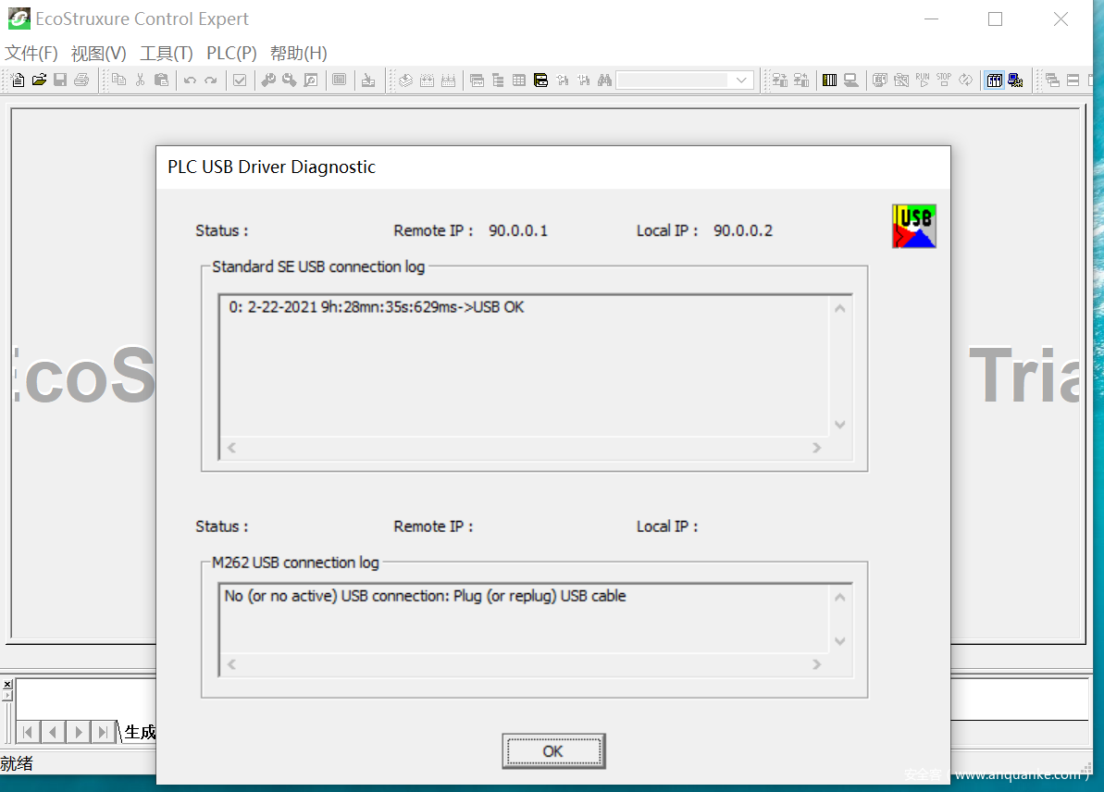This screenshot has width=1104, height=792.
Task: Click right arrow of M262 log horizontal scrollbar
Action: 817,664
